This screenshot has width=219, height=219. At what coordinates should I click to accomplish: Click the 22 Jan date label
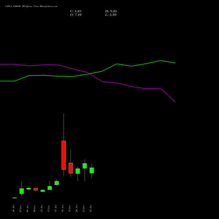pos(91,208)
